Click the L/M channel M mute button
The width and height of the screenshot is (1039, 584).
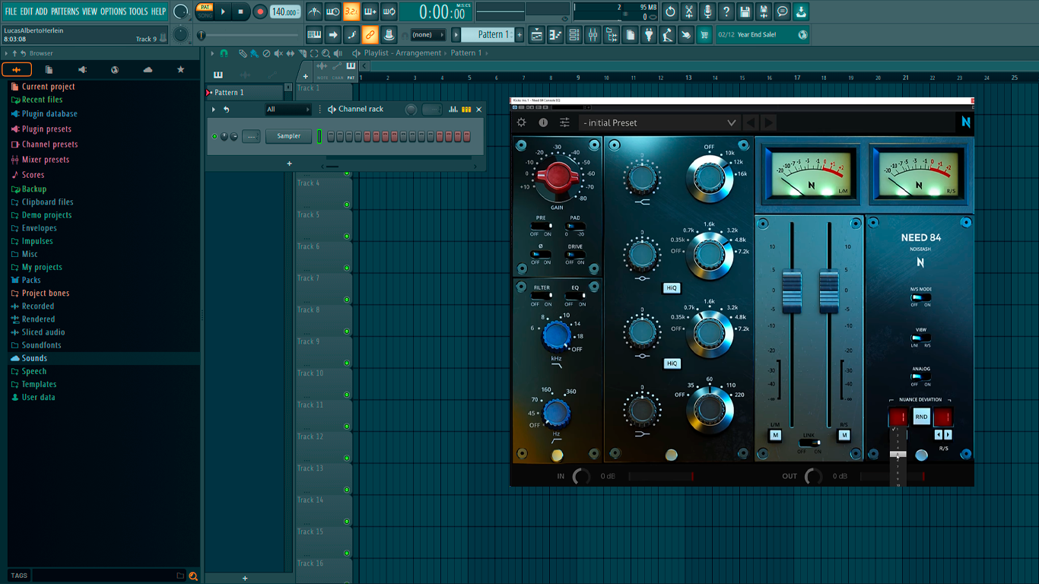click(775, 435)
